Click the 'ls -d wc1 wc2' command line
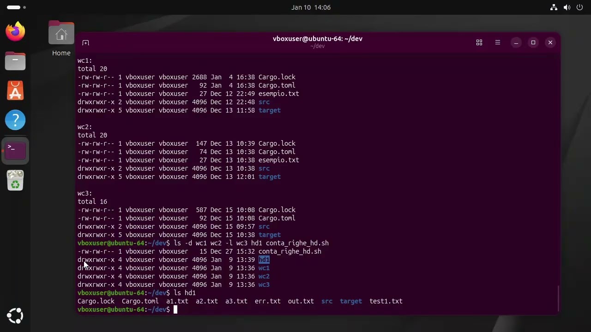Image resolution: width=591 pixels, height=332 pixels. point(251,243)
